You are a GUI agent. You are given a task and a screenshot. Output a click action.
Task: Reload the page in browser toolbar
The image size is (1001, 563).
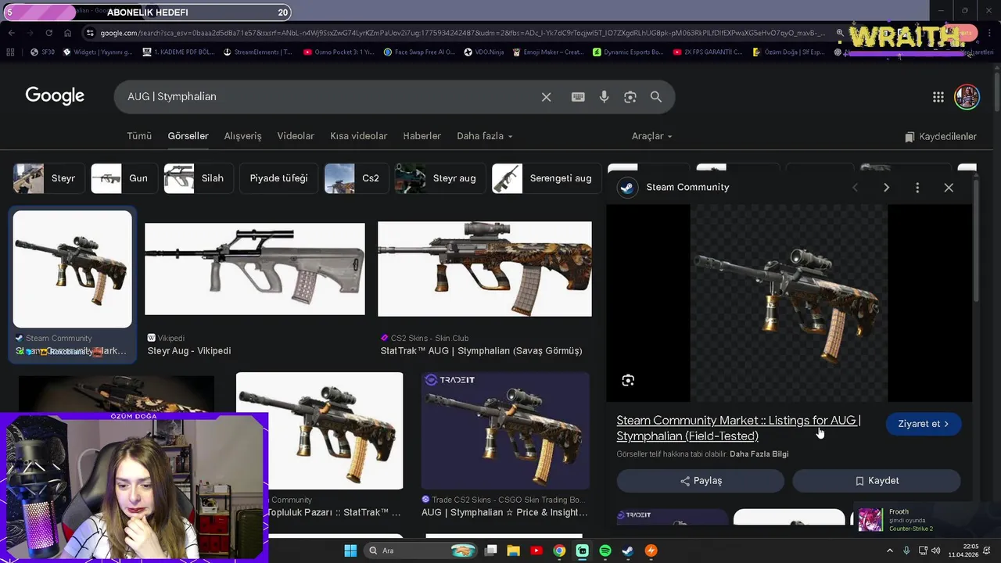click(48, 33)
